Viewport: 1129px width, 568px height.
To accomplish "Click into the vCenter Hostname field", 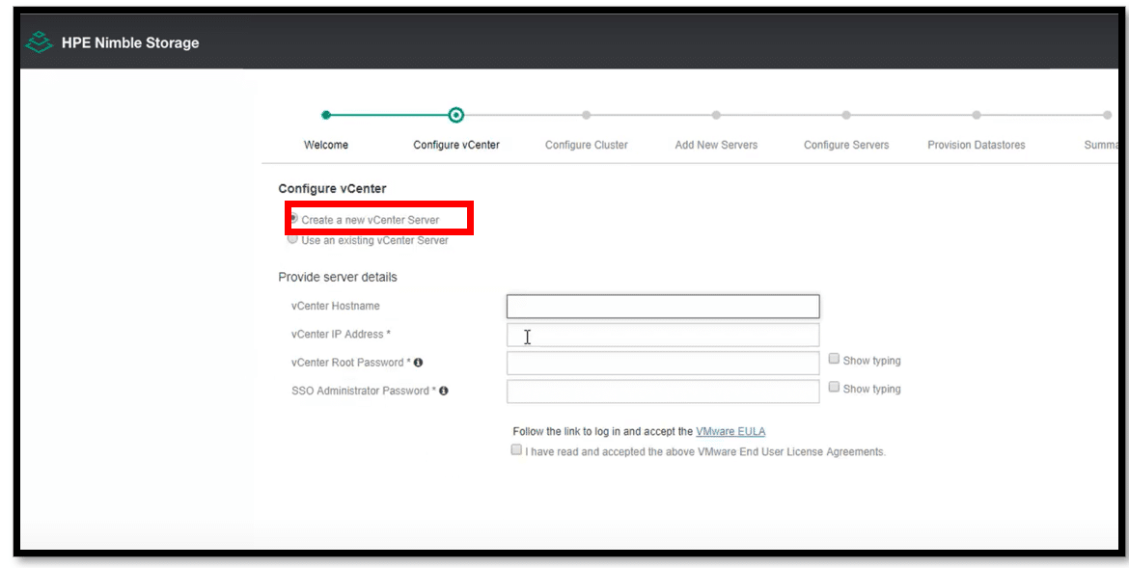I will click(x=663, y=307).
